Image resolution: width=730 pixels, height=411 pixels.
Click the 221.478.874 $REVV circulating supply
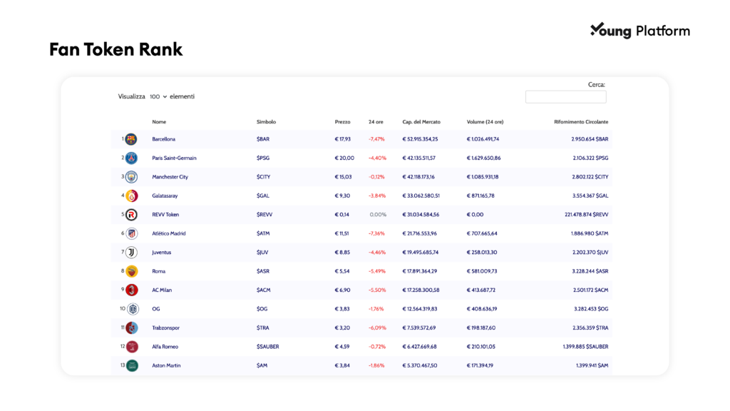pos(587,215)
